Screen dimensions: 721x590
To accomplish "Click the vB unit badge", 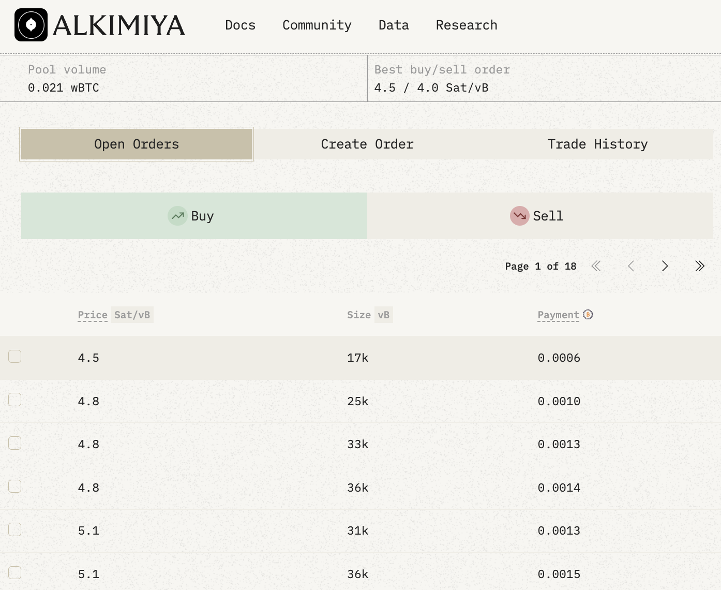I will (x=383, y=315).
